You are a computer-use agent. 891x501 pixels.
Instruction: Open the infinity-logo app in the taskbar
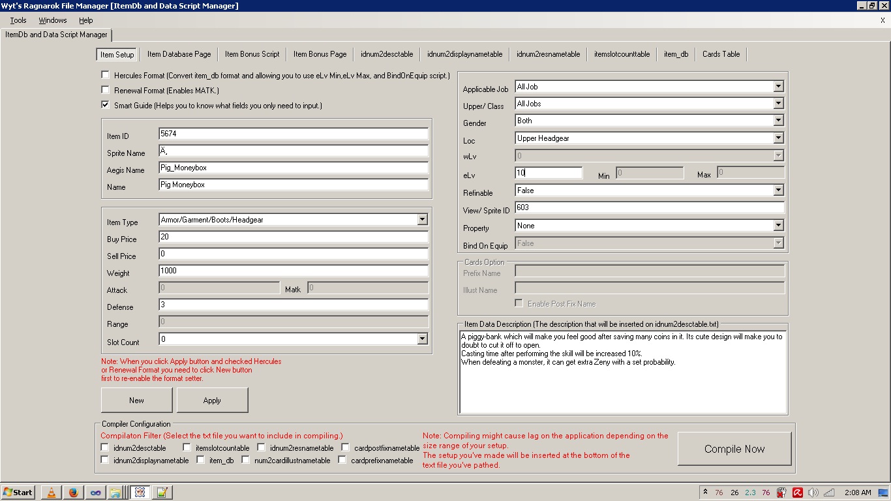point(96,493)
